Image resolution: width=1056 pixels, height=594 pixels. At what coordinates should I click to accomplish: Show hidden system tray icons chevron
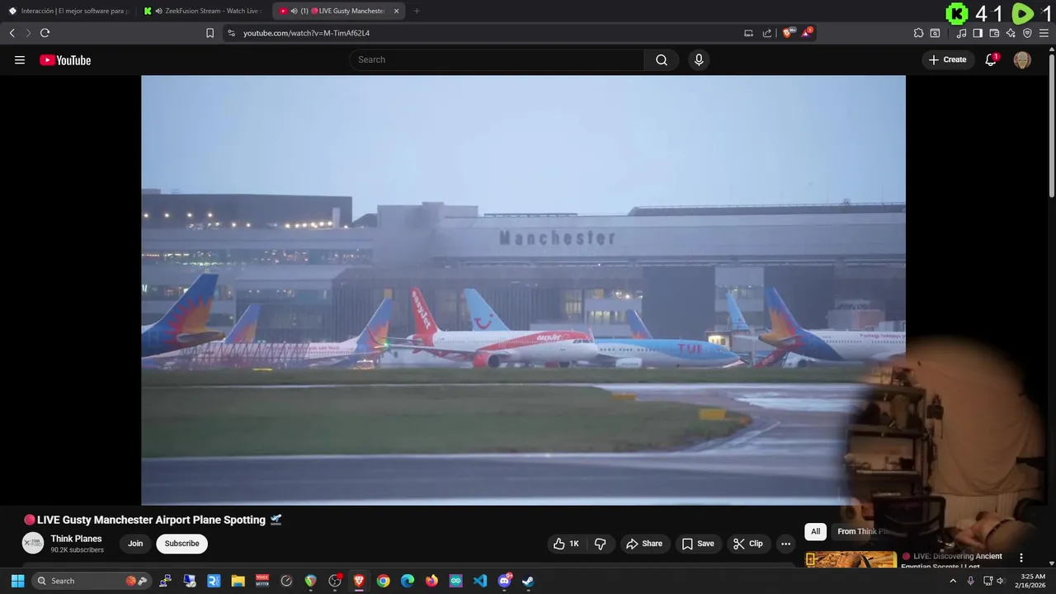[953, 581]
